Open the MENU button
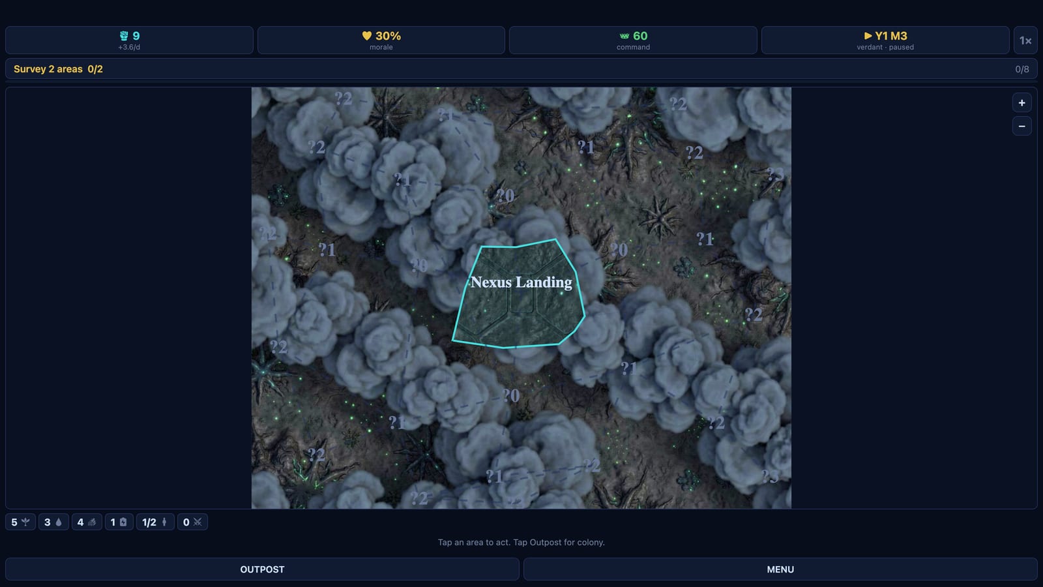Screen dimensions: 1043x587 pyautogui.click(x=780, y=569)
